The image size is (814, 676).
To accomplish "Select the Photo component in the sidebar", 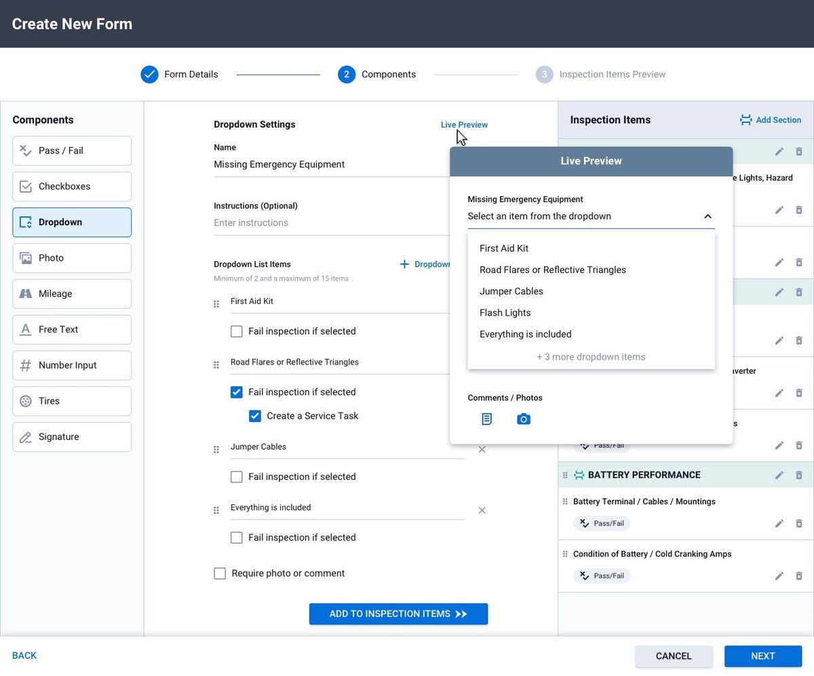I will tap(71, 258).
